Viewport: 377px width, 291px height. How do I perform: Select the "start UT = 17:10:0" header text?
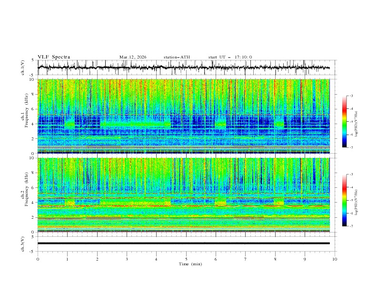pos(230,57)
